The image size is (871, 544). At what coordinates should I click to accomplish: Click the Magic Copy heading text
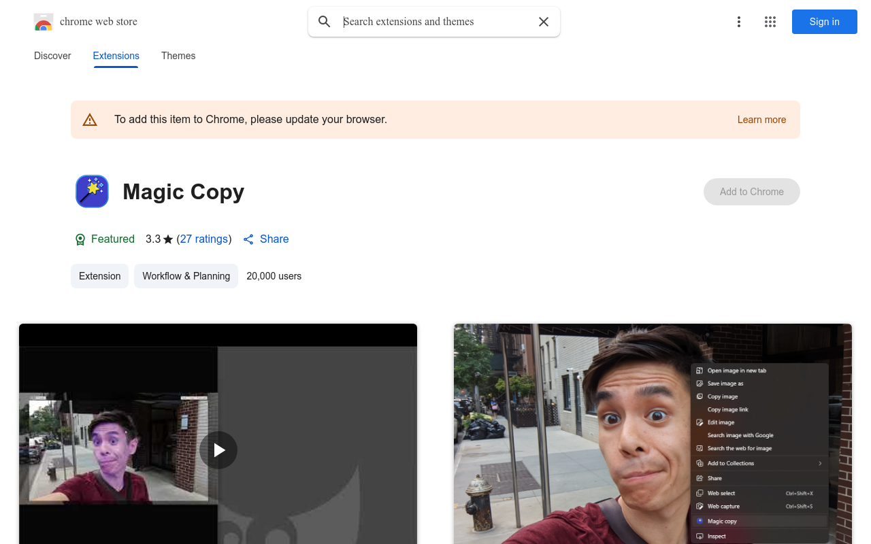point(183,192)
